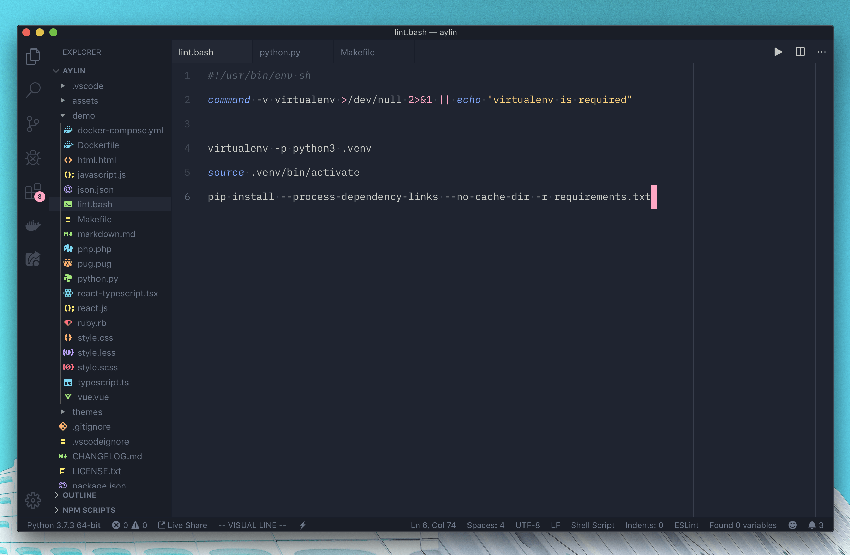Open the Debug view icon
The image size is (850, 555).
[33, 157]
